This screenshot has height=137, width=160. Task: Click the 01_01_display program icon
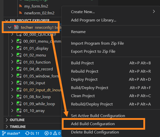[18, 48]
